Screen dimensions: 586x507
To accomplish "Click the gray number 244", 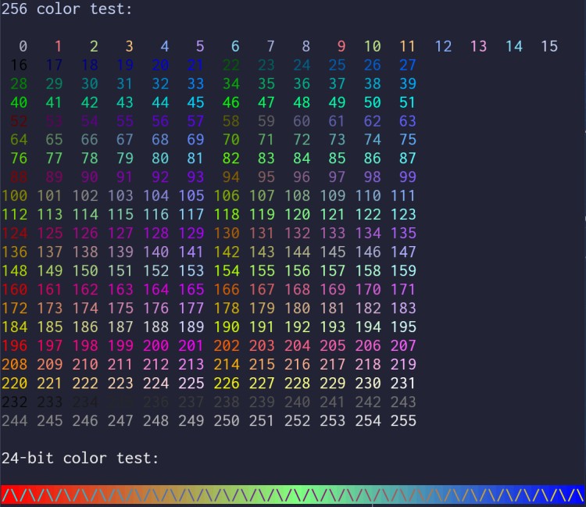I will [x=15, y=421].
